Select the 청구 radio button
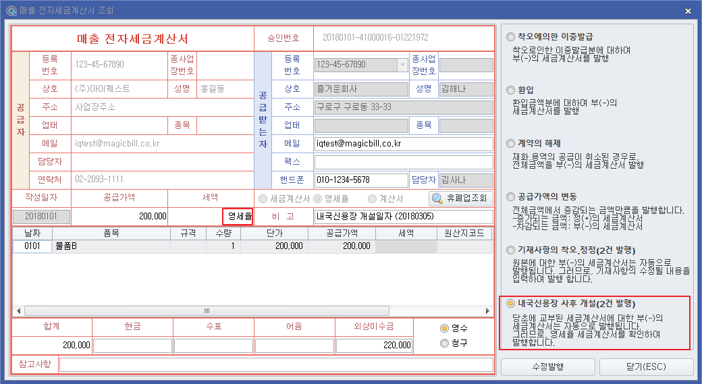702x384 pixels. coord(444,343)
